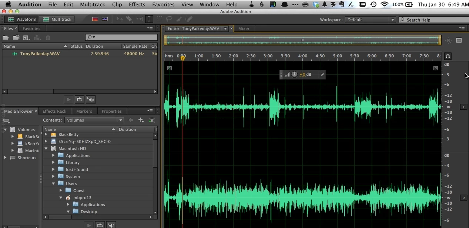
Task: Click trash icon in Files panel
Action: 48,38
